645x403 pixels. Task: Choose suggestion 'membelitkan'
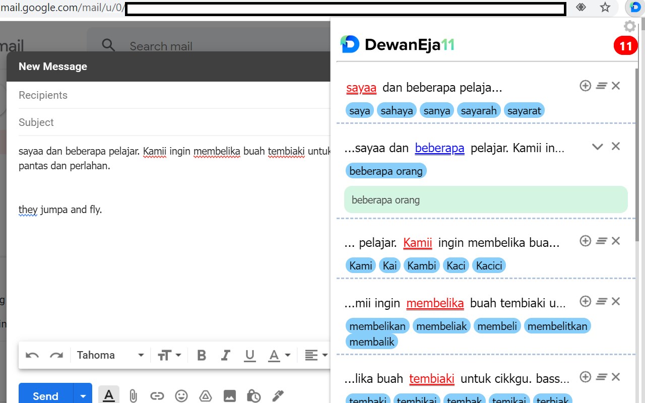pos(557,326)
